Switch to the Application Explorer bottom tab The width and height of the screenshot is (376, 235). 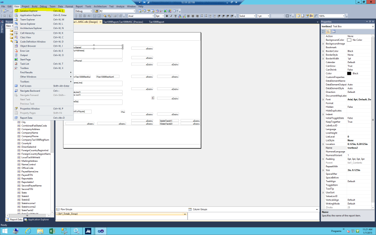39,219
